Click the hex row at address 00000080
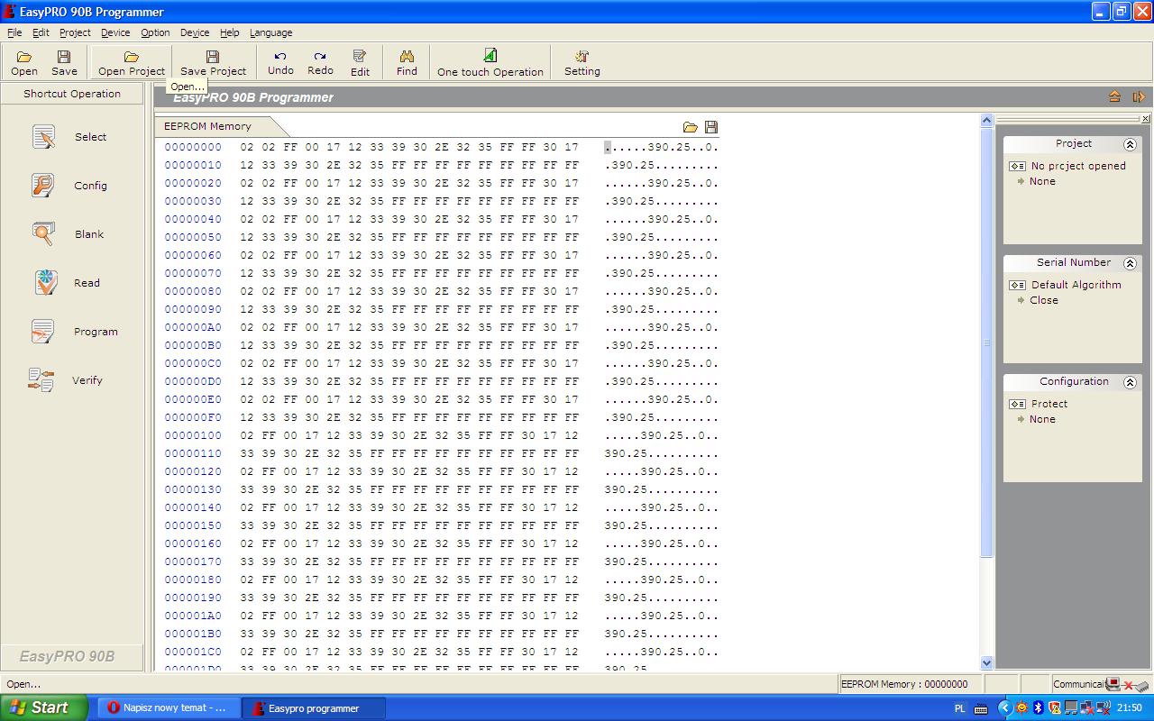1154x721 pixels. point(442,291)
